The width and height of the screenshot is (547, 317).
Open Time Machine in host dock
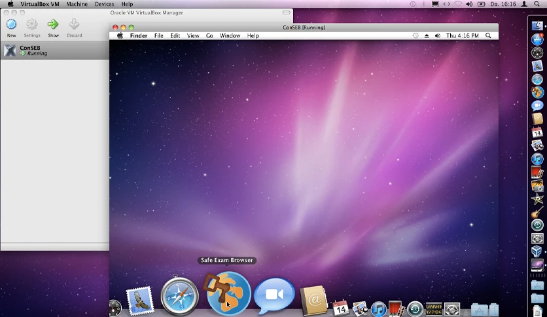pos(537,225)
